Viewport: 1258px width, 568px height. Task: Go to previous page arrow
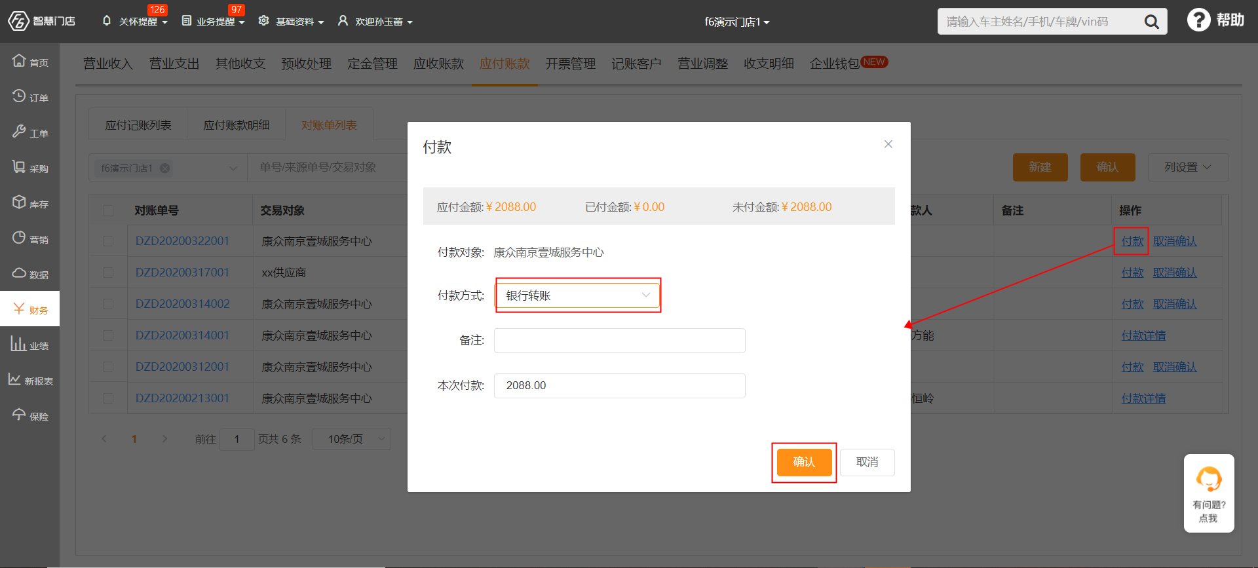coord(104,439)
